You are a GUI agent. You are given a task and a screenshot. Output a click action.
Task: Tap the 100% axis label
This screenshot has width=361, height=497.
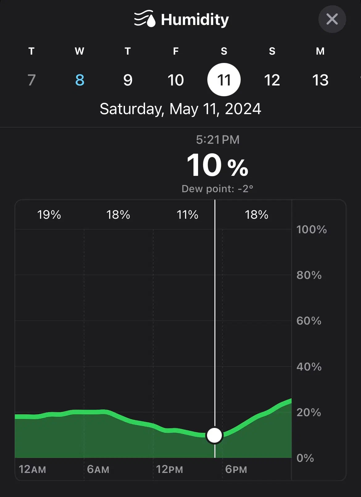point(312,230)
